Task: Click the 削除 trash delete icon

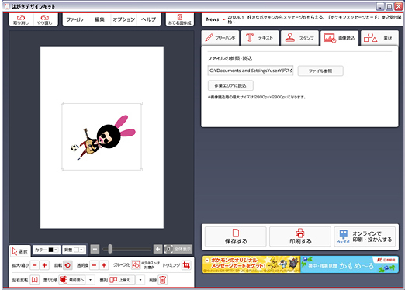Action: [x=163, y=280]
